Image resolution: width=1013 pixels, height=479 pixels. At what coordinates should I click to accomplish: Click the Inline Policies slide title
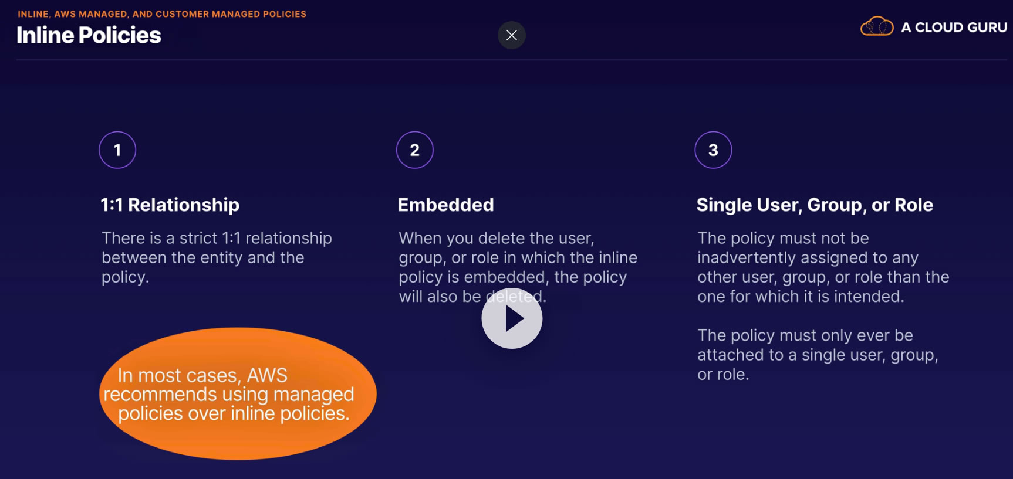pos(89,36)
